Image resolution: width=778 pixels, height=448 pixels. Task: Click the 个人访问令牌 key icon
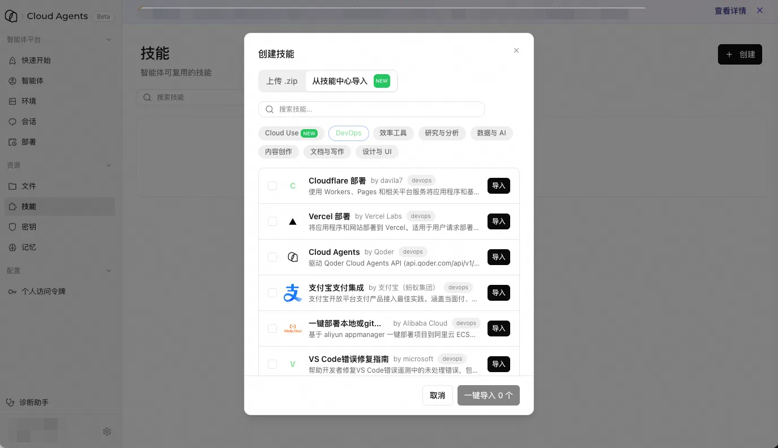[x=12, y=292]
